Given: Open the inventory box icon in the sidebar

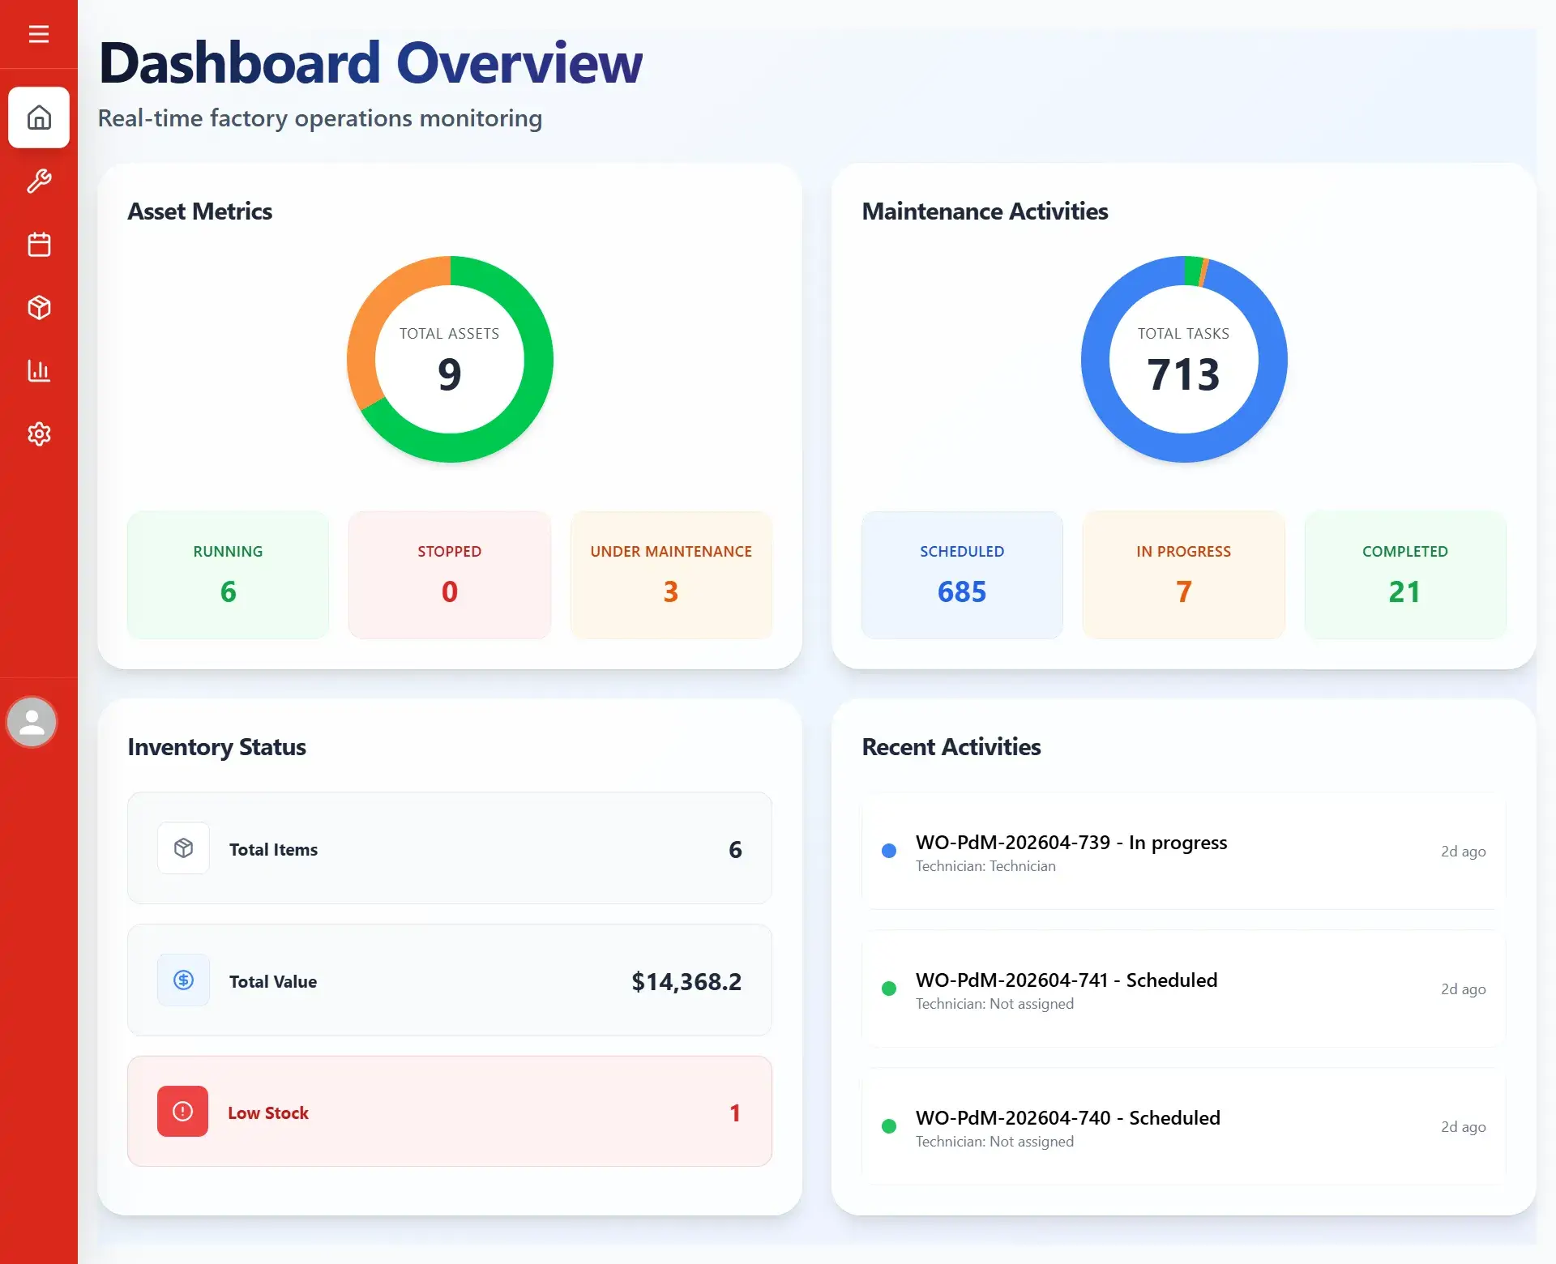Looking at the screenshot, I should point(39,307).
